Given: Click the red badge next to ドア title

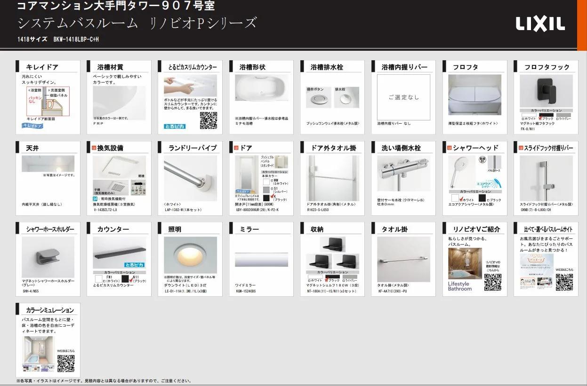Looking at the screenshot, I should coord(236,148).
